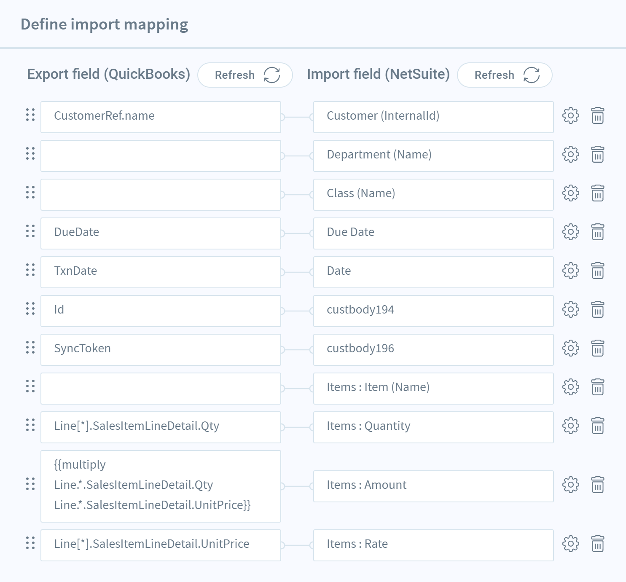Image resolution: width=626 pixels, height=582 pixels.
Task: Open settings gear for Items : Amount mapping
Action: point(571,485)
